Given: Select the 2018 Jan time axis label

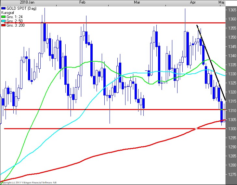Looking at the screenshot, I should pyautogui.click(x=26, y=2).
